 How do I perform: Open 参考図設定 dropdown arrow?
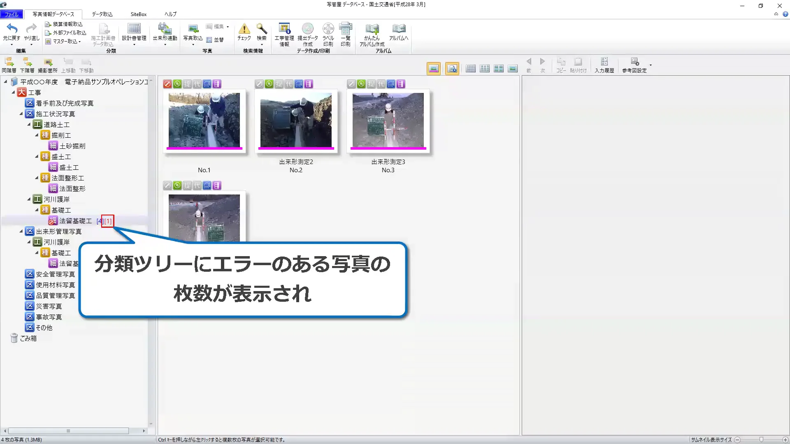(x=651, y=65)
